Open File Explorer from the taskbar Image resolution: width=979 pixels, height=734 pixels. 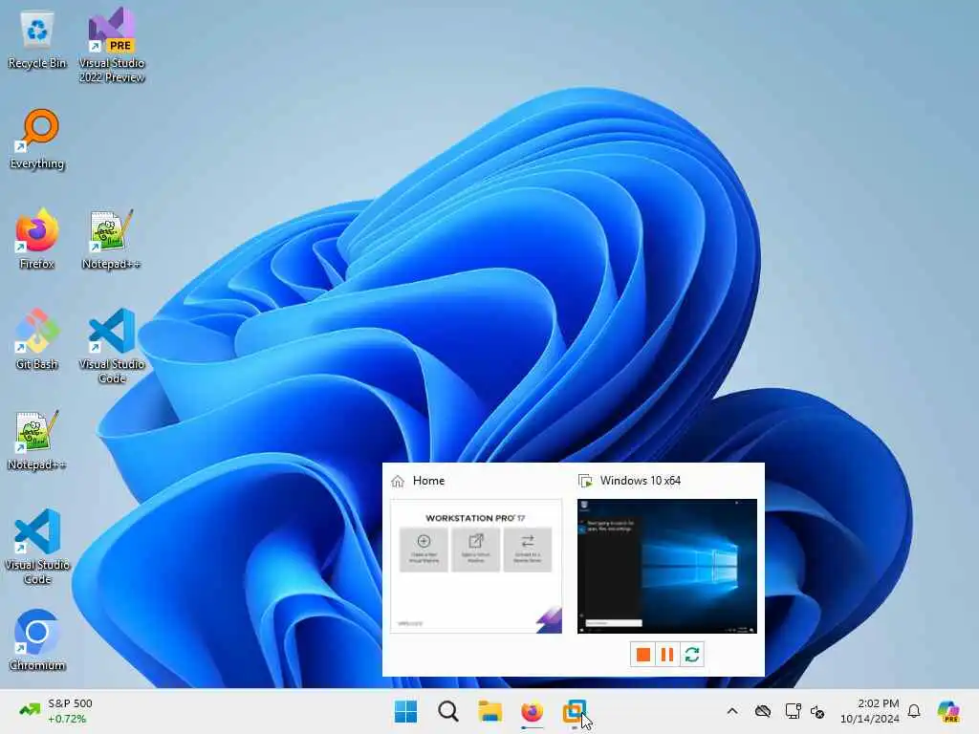pyautogui.click(x=490, y=711)
